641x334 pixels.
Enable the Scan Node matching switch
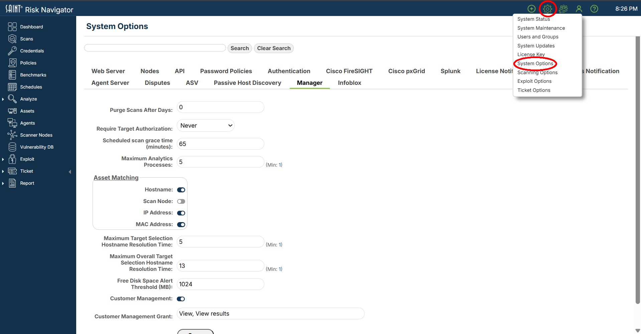(181, 201)
